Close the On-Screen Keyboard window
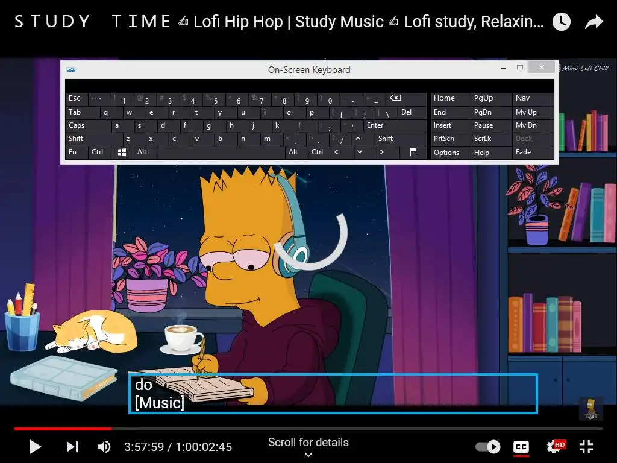Screen dimensions: 617x463 542,68
